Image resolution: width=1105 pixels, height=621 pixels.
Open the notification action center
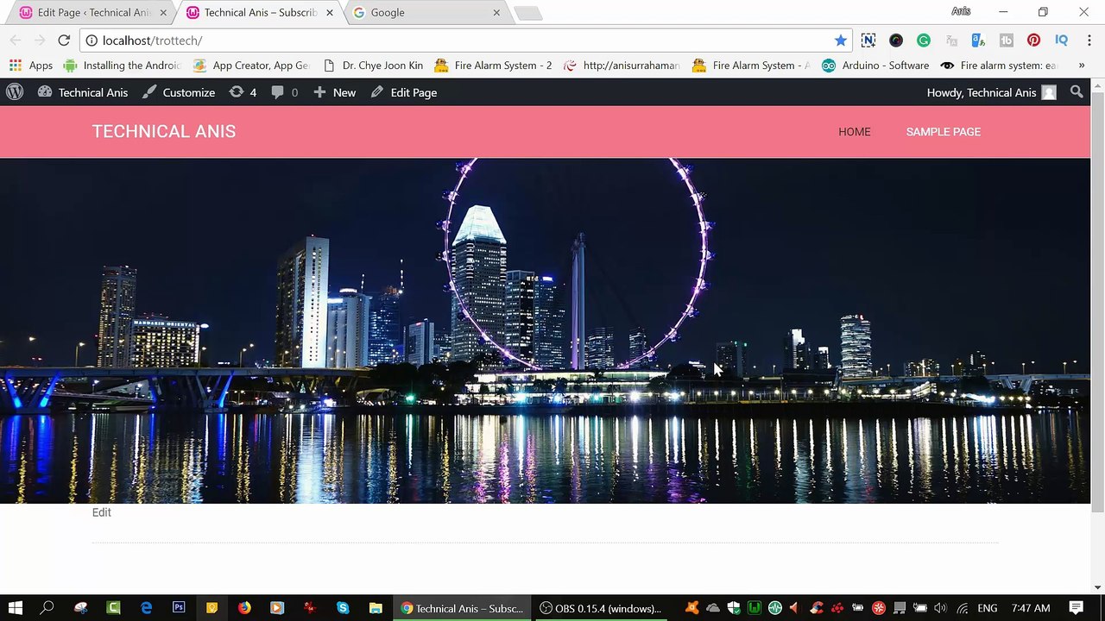pyautogui.click(x=1077, y=608)
